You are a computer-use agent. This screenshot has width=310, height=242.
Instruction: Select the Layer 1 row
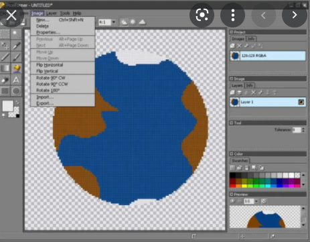[268, 102]
